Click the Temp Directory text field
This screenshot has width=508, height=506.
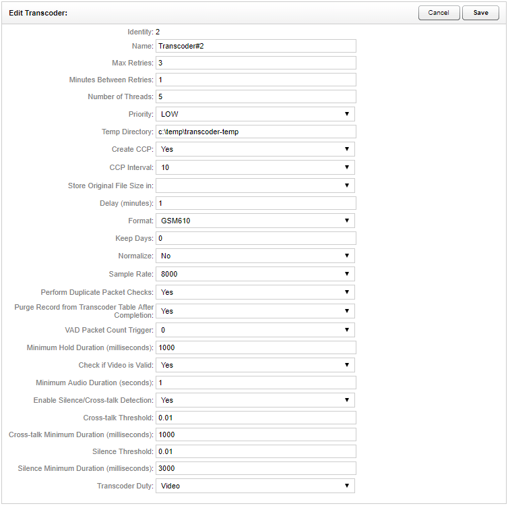coord(255,132)
